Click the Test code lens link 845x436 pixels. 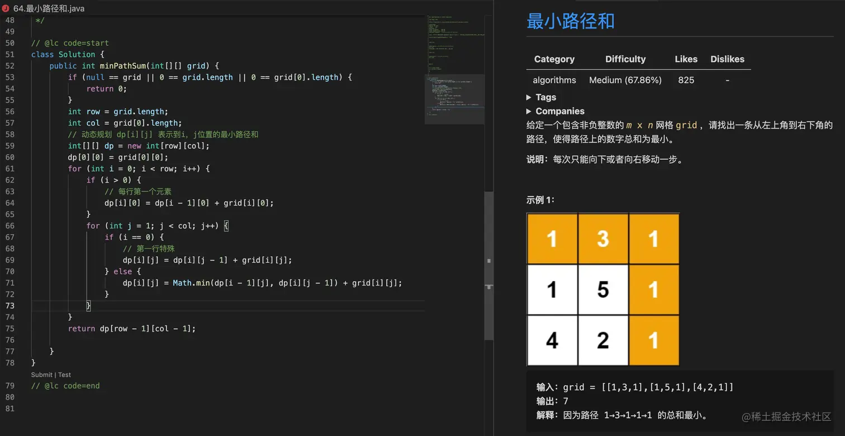point(65,375)
